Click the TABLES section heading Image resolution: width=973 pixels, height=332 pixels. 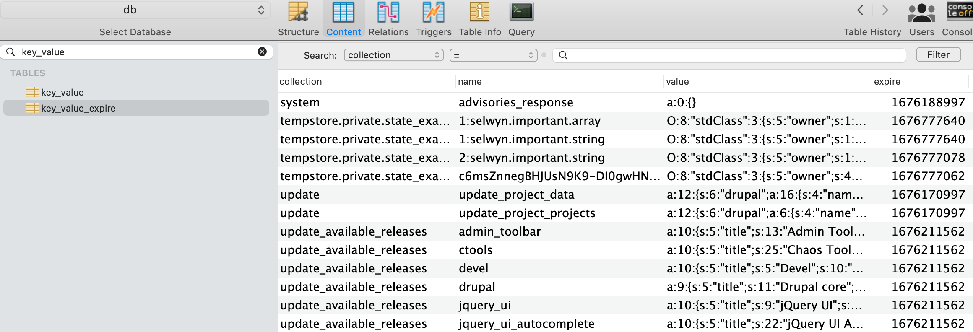pos(28,73)
